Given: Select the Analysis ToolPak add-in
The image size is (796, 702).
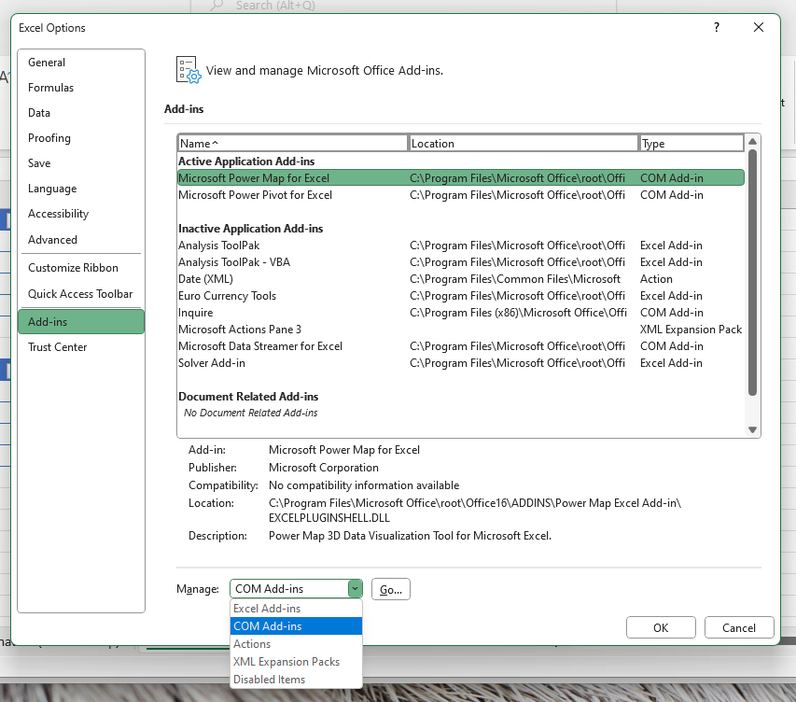Looking at the screenshot, I should (460, 246).
